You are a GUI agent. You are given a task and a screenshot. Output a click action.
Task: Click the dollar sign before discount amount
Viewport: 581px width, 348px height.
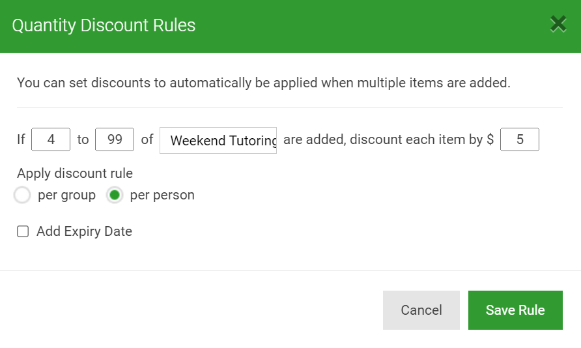tap(490, 139)
